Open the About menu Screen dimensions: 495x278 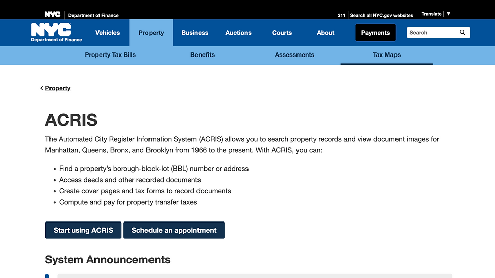[325, 33]
